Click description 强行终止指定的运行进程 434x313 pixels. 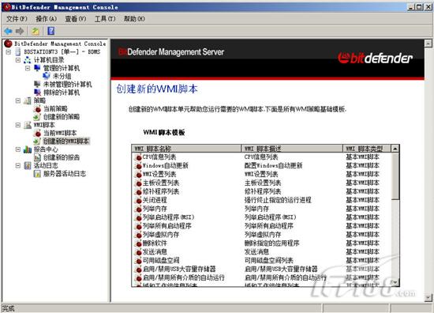278,200
